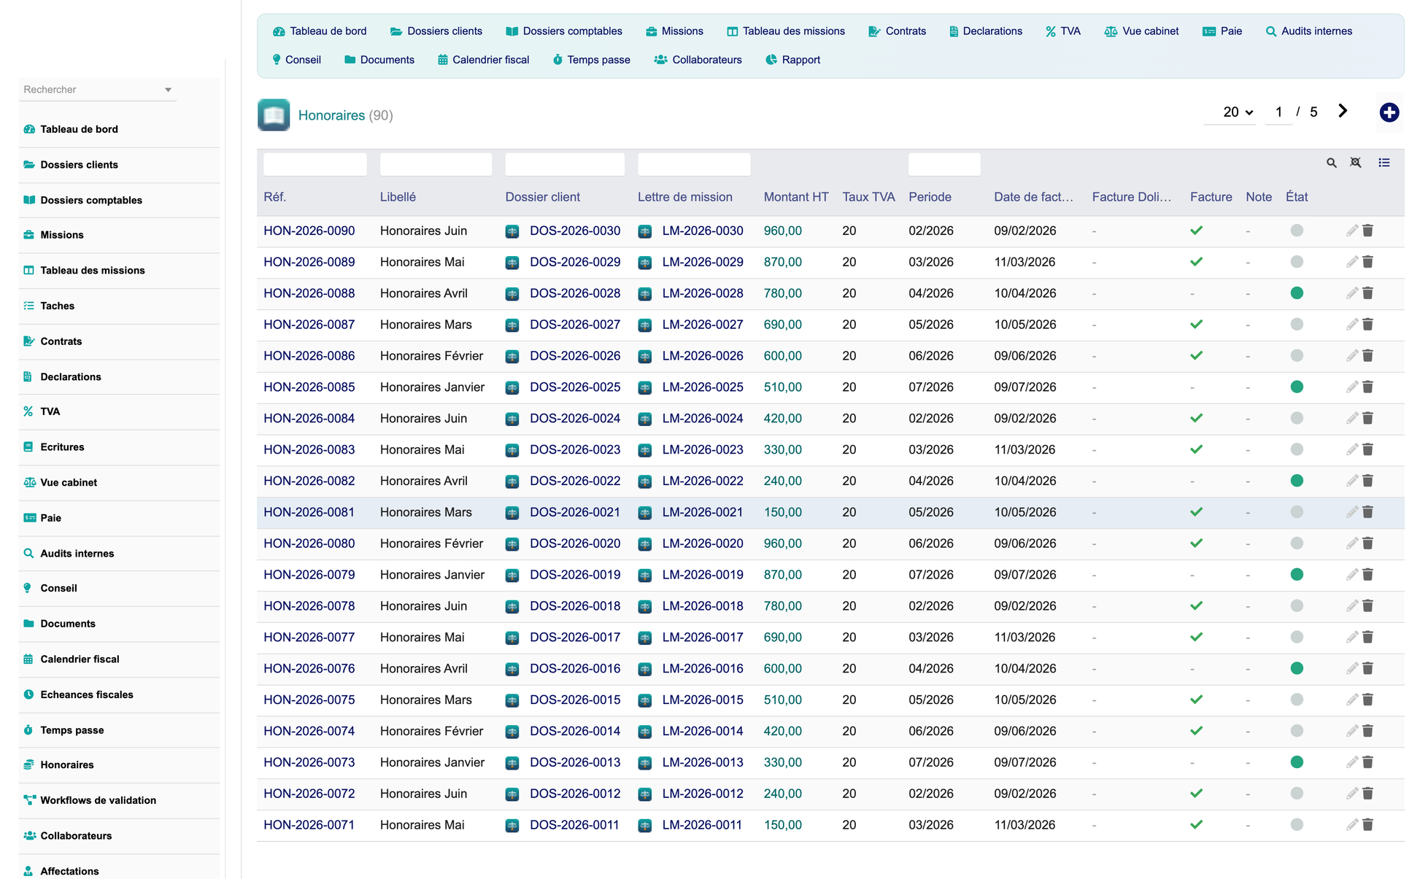Sort by the Réf. column header
Screen dimensions: 1420x879
click(275, 197)
